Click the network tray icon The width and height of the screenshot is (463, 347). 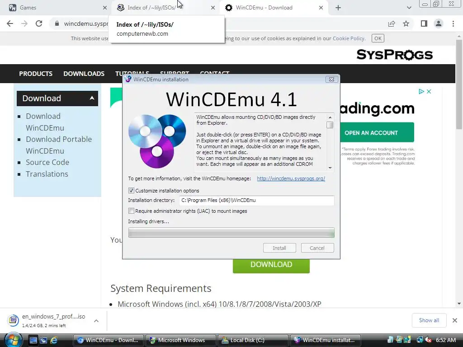pos(420,340)
